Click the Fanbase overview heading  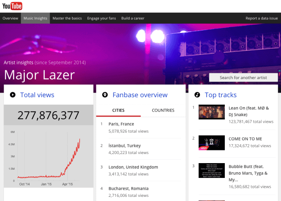140,95
